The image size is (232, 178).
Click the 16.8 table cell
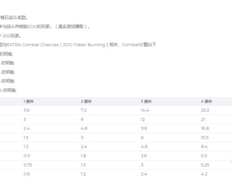click(x=205, y=128)
